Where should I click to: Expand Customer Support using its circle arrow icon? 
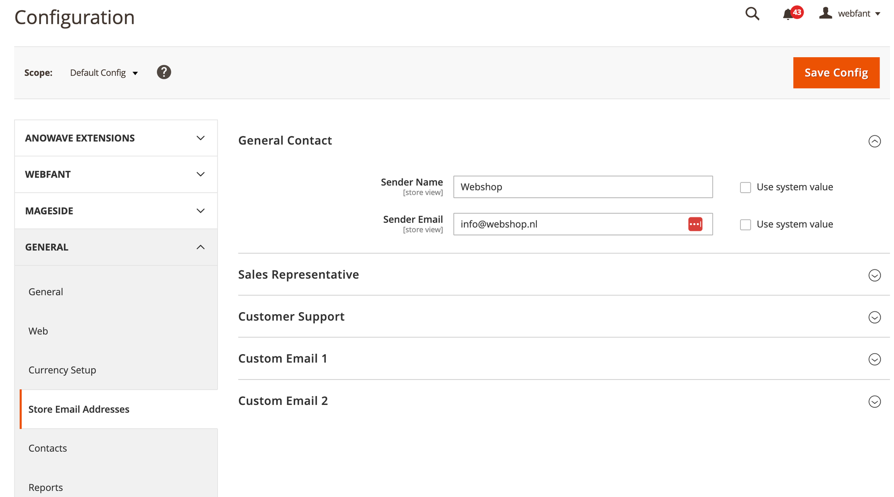point(874,317)
